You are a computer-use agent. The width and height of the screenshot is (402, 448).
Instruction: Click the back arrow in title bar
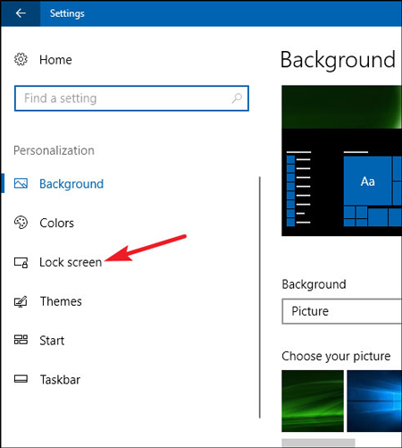point(21,13)
